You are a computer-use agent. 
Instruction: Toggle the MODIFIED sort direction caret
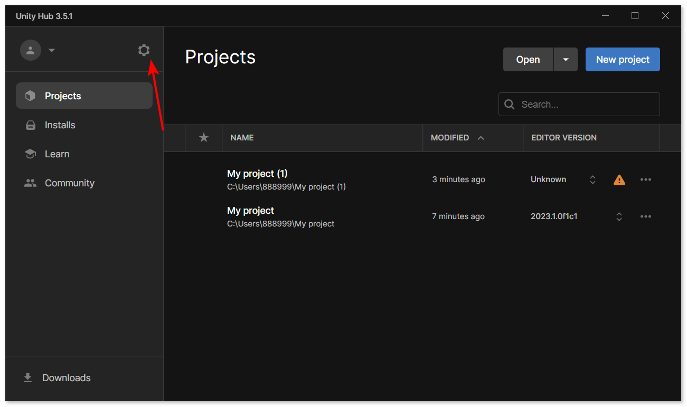pyautogui.click(x=481, y=138)
